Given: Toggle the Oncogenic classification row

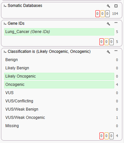Looking at the screenshot, I should 59,85.
